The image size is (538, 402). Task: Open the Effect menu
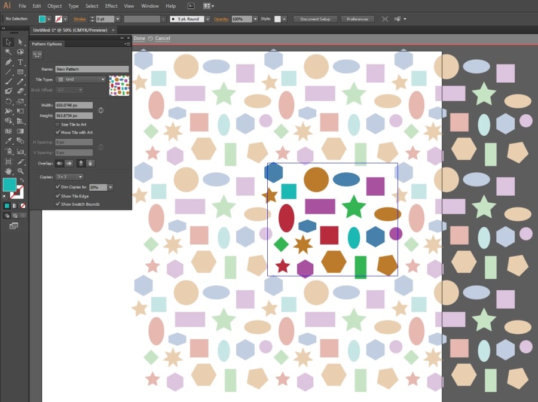point(111,6)
